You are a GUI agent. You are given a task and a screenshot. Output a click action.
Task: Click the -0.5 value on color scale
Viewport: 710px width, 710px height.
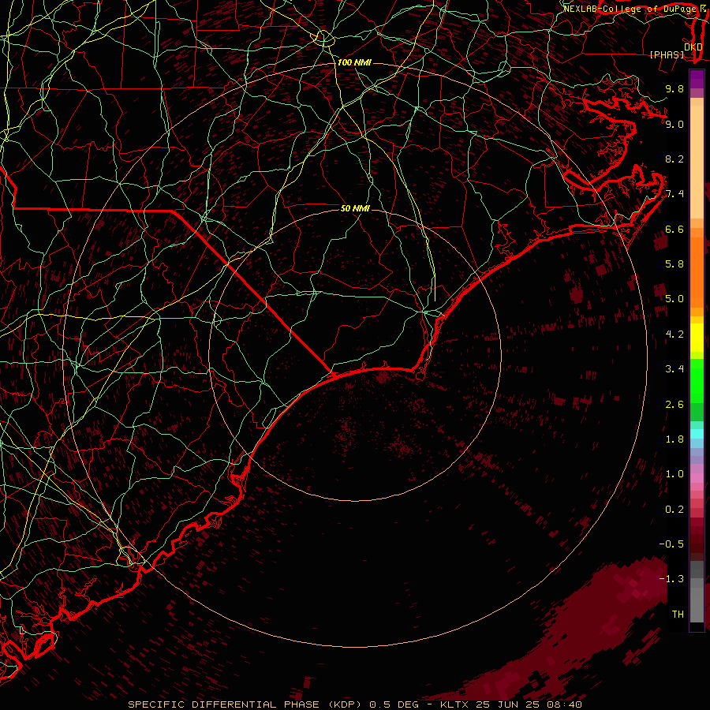pos(671,544)
